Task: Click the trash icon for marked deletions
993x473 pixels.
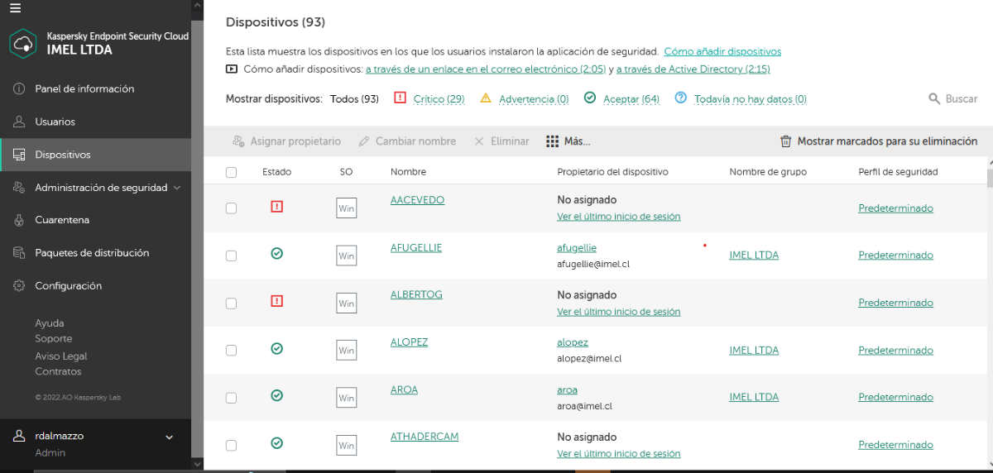Action: click(x=785, y=141)
